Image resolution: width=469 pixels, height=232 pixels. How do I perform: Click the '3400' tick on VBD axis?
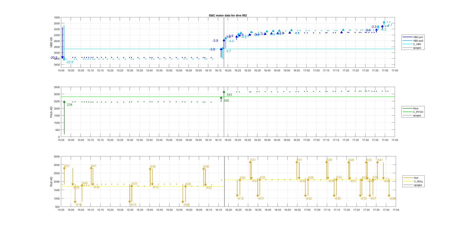tap(57, 64)
